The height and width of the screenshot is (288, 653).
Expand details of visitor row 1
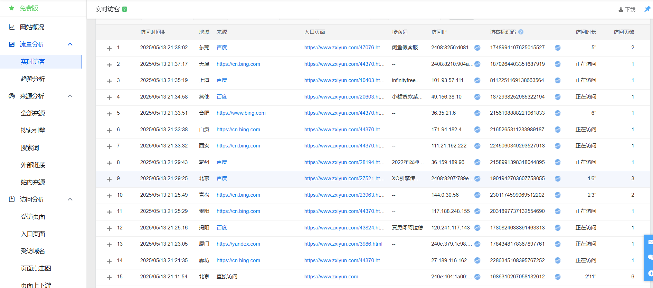coord(109,48)
